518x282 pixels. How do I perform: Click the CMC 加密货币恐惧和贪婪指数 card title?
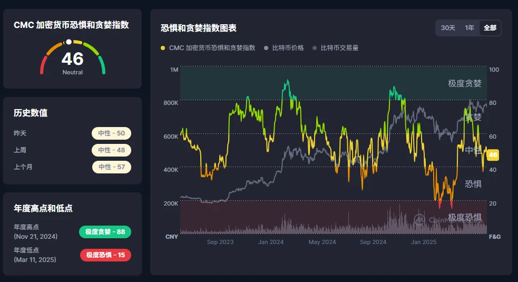(x=71, y=25)
